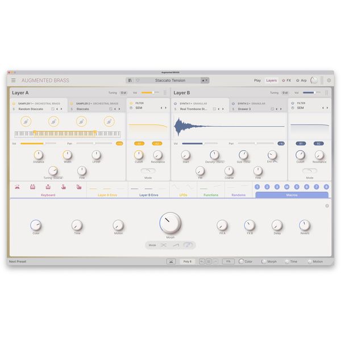Open the Layer A Envs tab

[x=107, y=195]
